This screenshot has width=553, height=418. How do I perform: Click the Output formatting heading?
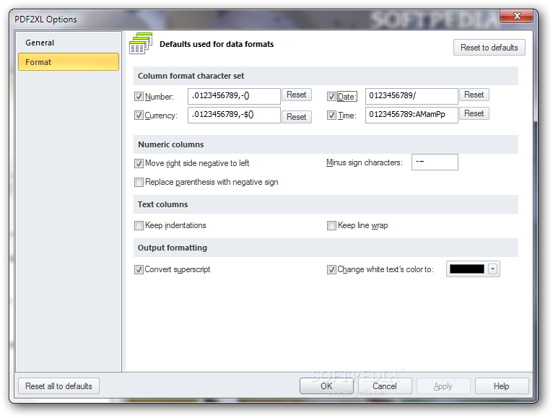click(x=172, y=248)
